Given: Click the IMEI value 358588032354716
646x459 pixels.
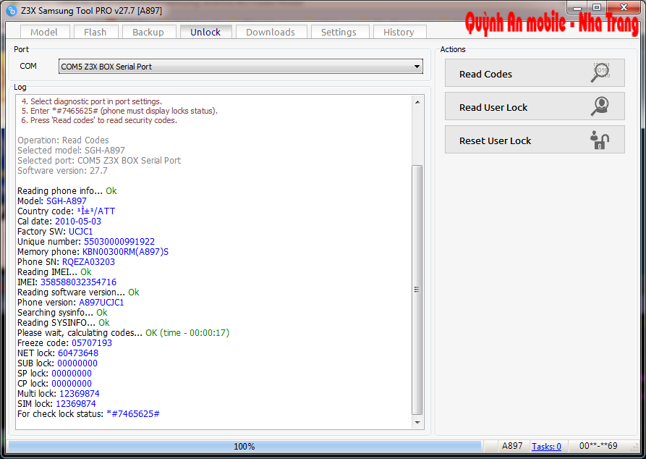Looking at the screenshot, I should [x=78, y=282].
